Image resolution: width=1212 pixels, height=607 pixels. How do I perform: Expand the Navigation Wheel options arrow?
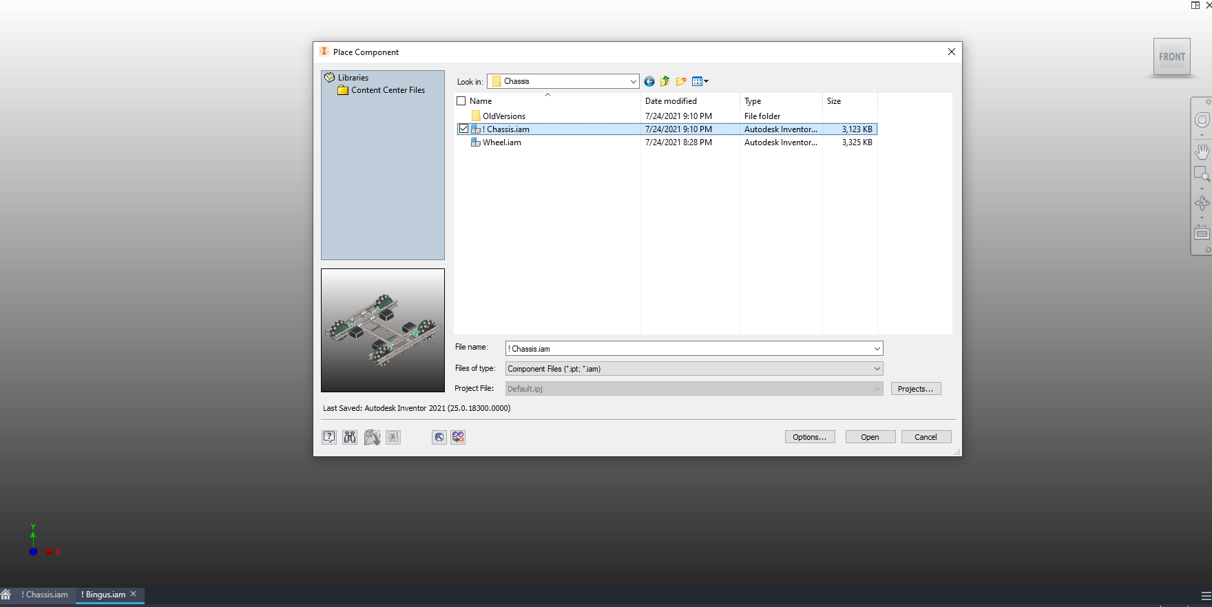click(1202, 135)
